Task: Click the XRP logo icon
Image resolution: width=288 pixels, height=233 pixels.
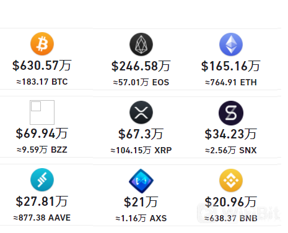Action: 141,112
